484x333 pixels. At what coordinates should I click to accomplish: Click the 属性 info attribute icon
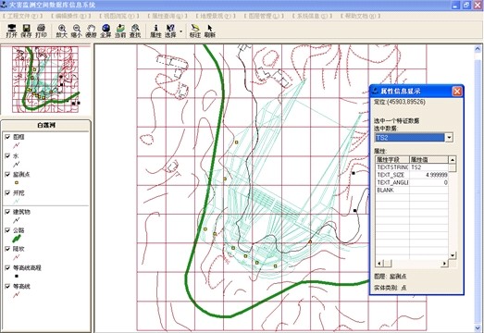coord(155,31)
